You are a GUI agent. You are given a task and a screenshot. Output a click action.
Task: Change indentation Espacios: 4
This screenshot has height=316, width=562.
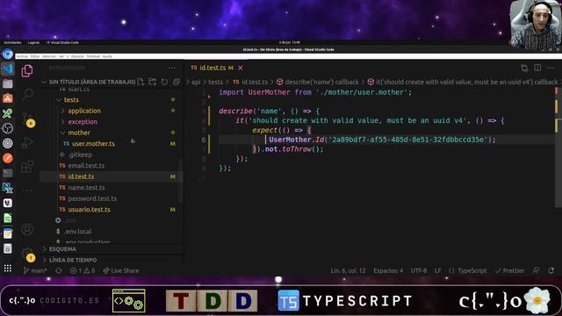[x=388, y=271]
